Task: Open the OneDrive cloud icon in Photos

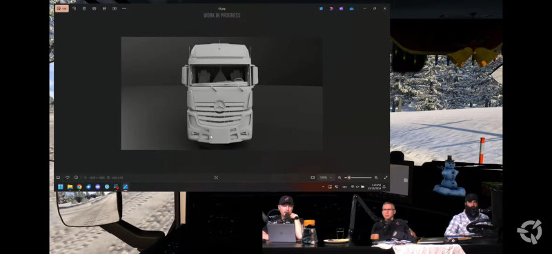Action: pos(351,8)
